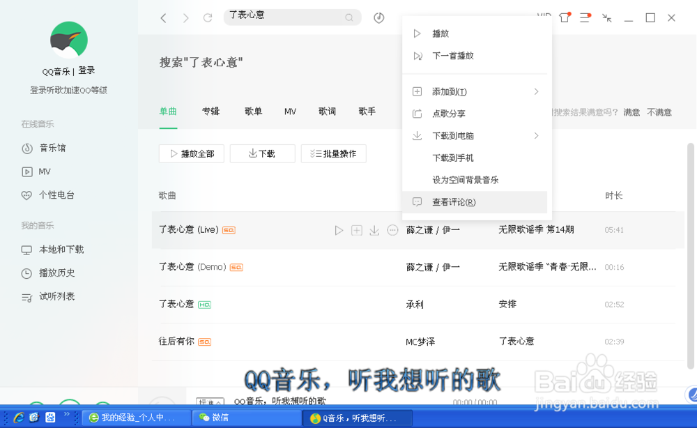The height and width of the screenshot is (428, 697).
Task: Open 本地和下载 in the sidebar
Action: tap(52, 250)
